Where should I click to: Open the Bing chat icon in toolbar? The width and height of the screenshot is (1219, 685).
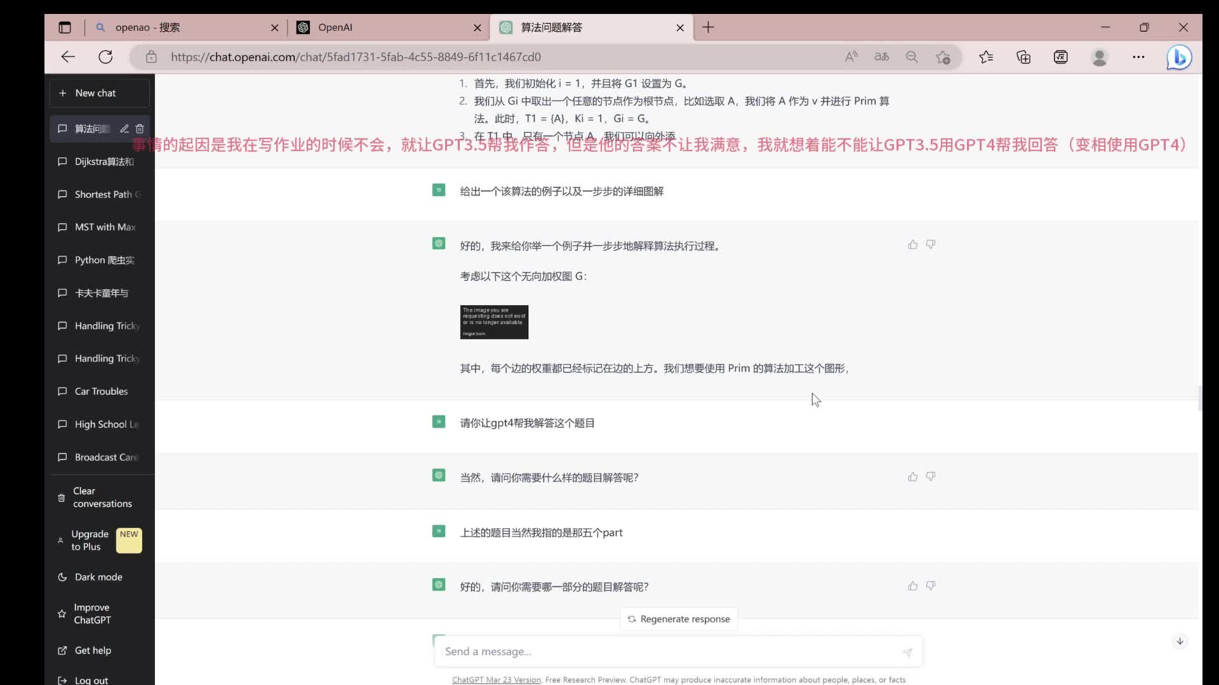1179,56
